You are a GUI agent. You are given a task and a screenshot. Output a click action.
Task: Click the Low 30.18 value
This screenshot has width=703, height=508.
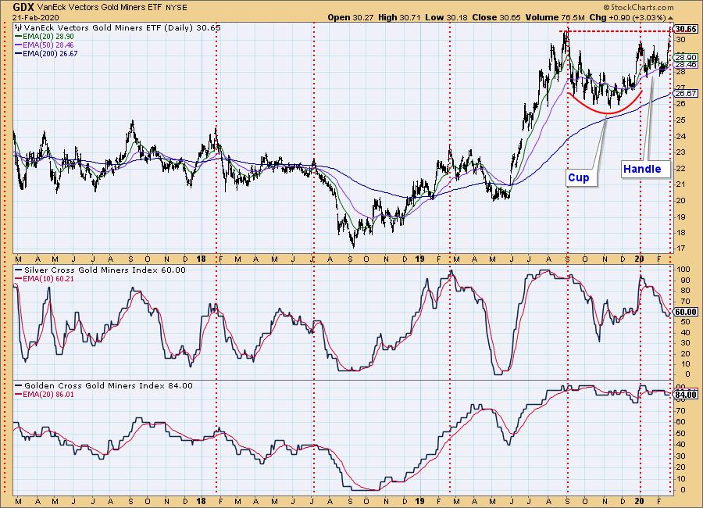(x=446, y=17)
